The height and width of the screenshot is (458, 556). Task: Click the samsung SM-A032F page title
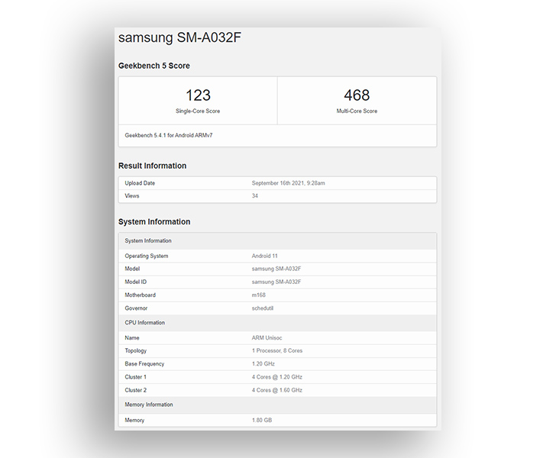tap(179, 37)
